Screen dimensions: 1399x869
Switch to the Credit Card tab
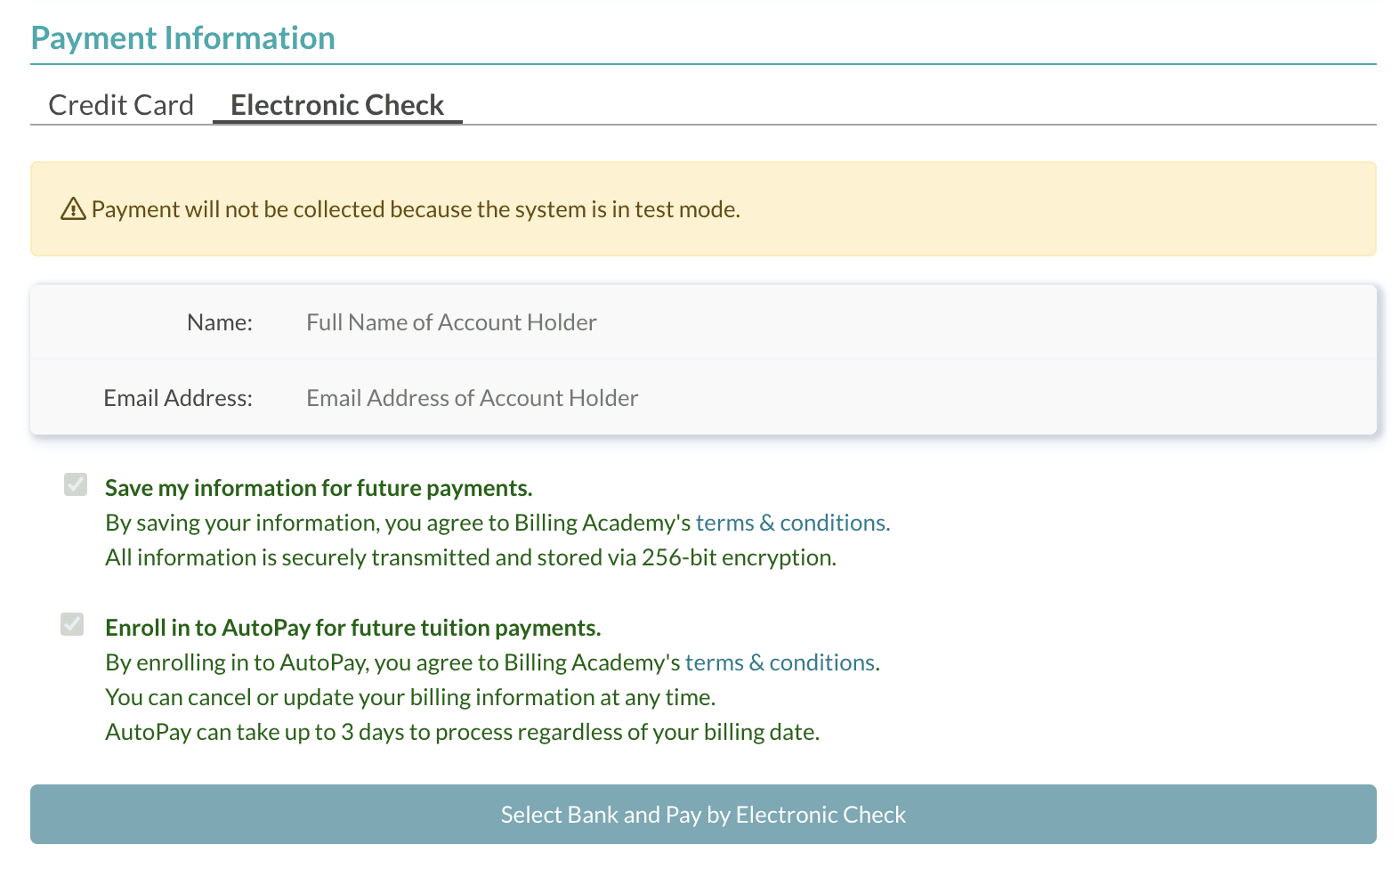[x=121, y=105]
